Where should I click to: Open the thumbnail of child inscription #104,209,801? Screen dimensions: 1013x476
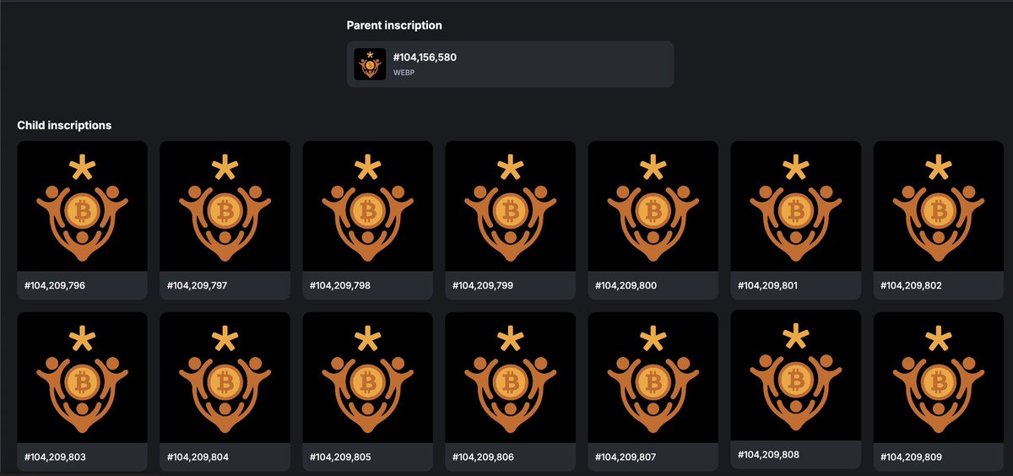point(795,206)
